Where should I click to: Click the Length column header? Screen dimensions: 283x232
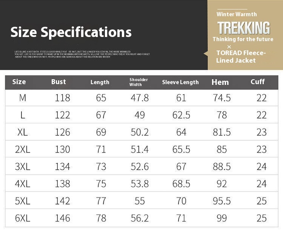(x=100, y=82)
